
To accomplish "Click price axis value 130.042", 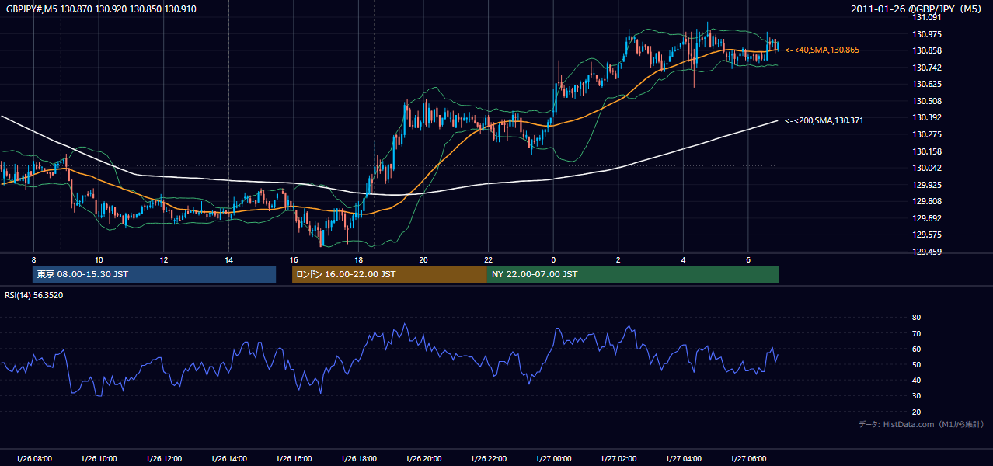I will tap(926, 168).
